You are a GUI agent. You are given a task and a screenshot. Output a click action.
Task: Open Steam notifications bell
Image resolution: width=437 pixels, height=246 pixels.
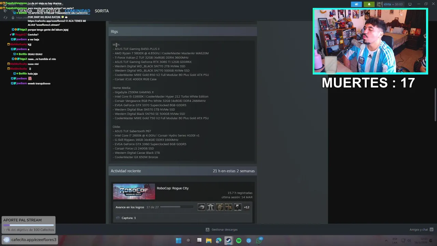point(369,4)
